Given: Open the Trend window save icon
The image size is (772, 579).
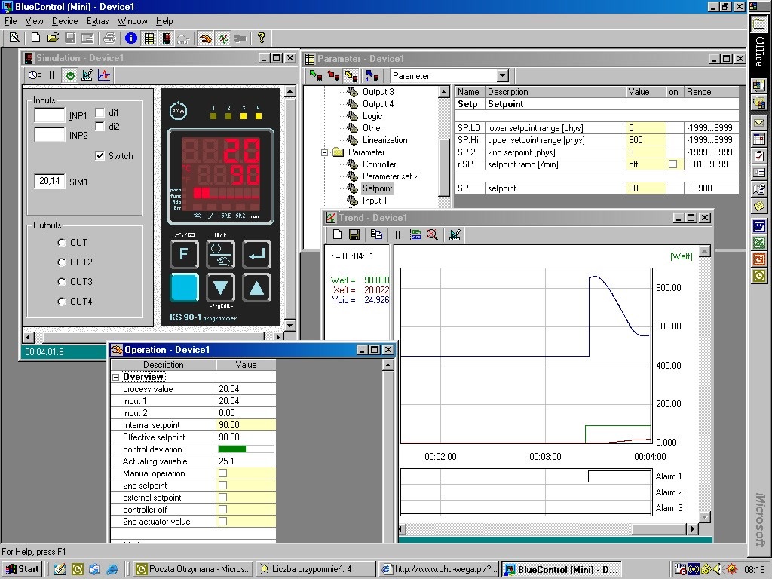Looking at the screenshot, I should (x=353, y=234).
